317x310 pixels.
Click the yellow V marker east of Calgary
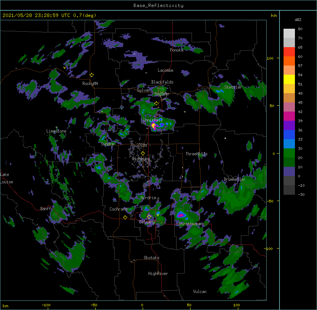point(158,215)
